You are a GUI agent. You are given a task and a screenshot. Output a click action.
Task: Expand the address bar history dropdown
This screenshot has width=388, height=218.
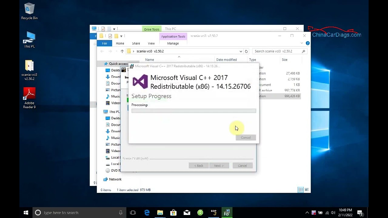tap(241, 51)
